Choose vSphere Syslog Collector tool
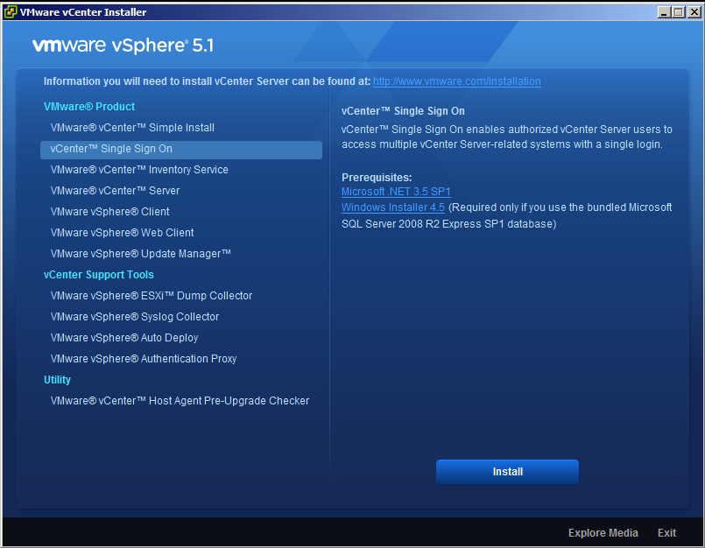Viewport: 705px width, 548px height. 135,317
